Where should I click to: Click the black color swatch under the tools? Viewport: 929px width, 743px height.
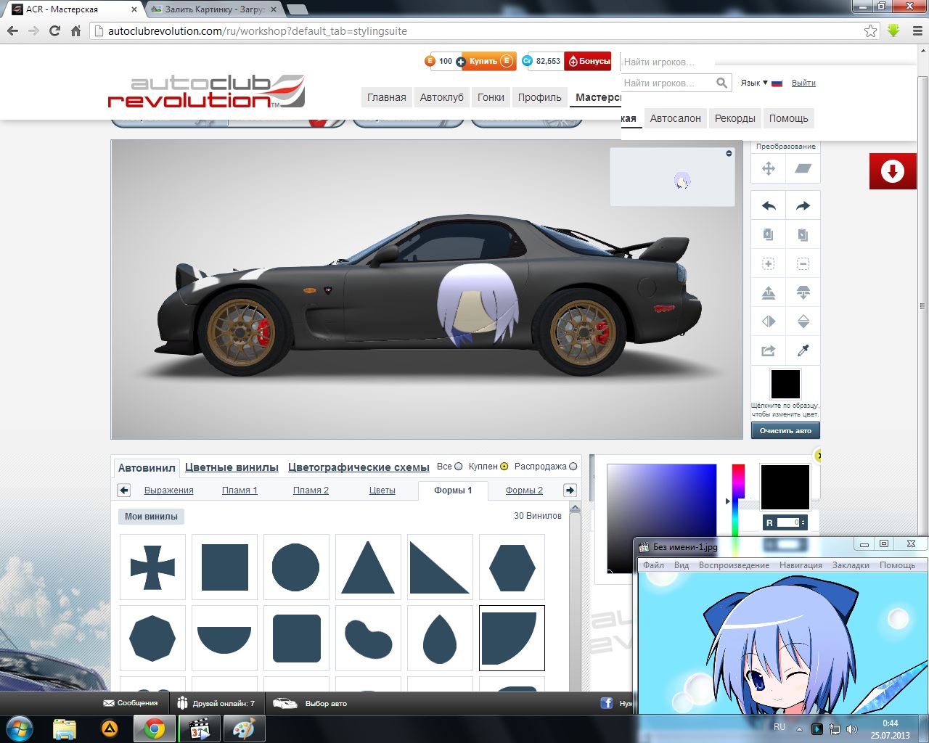click(x=785, y=384)
